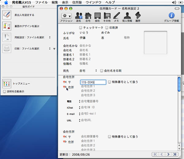The height and width of the screenshot is (159, 184).
Task: Open the ファイル menu
Action: (x=41, y=2)
